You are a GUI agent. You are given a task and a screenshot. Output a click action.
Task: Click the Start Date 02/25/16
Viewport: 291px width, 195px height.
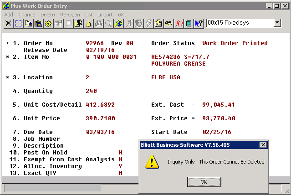coord(217,132)
